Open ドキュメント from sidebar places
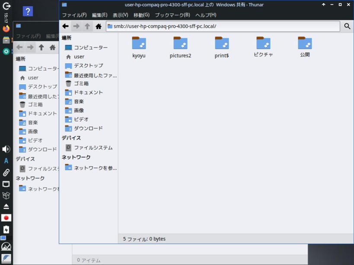Viewport: 354px width, 265px height. coord(88,92)
